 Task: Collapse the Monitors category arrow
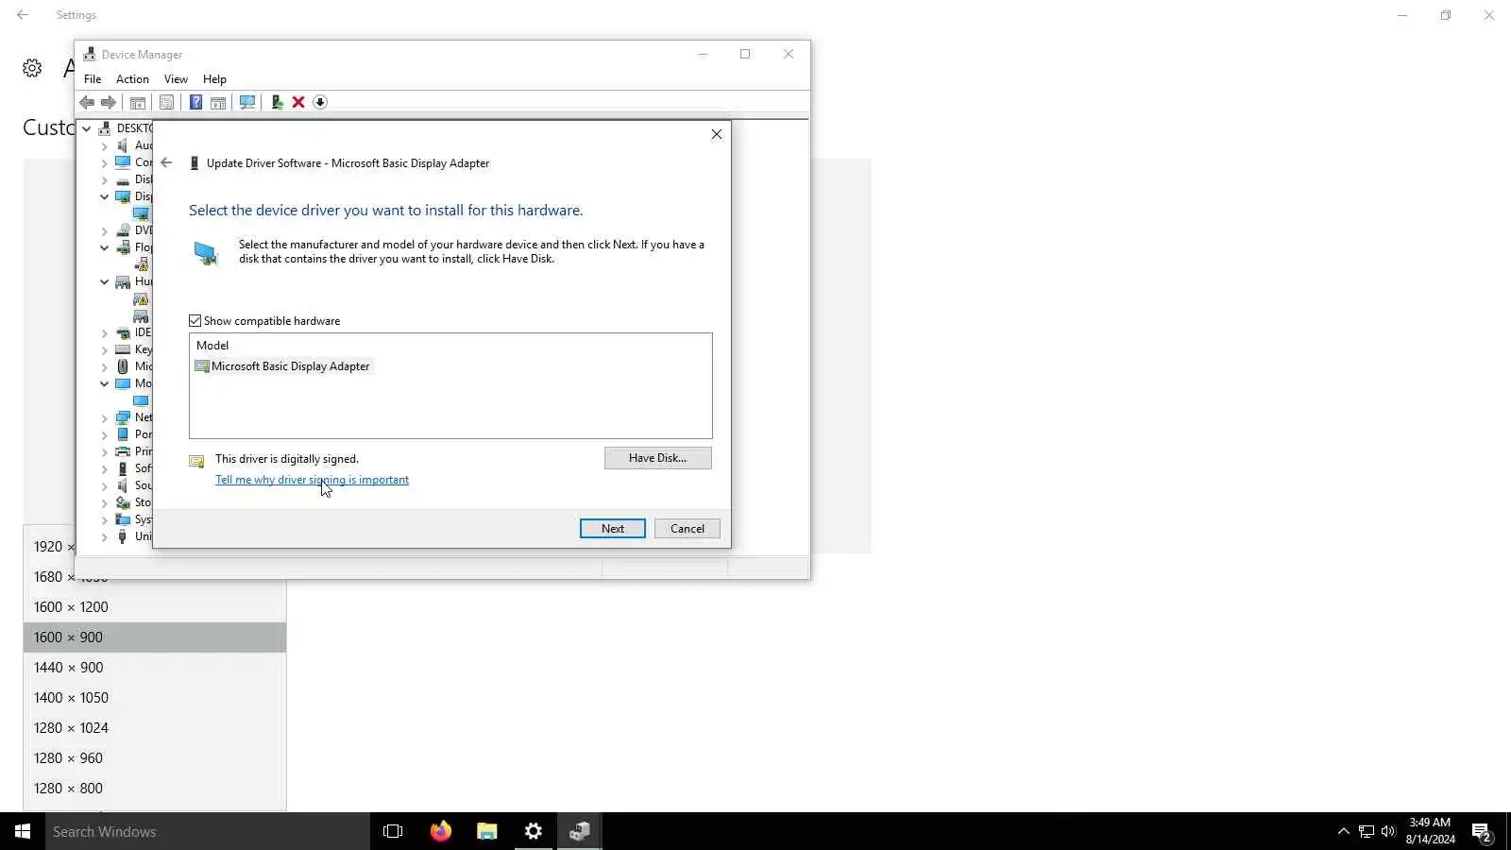tap(105, 383)
